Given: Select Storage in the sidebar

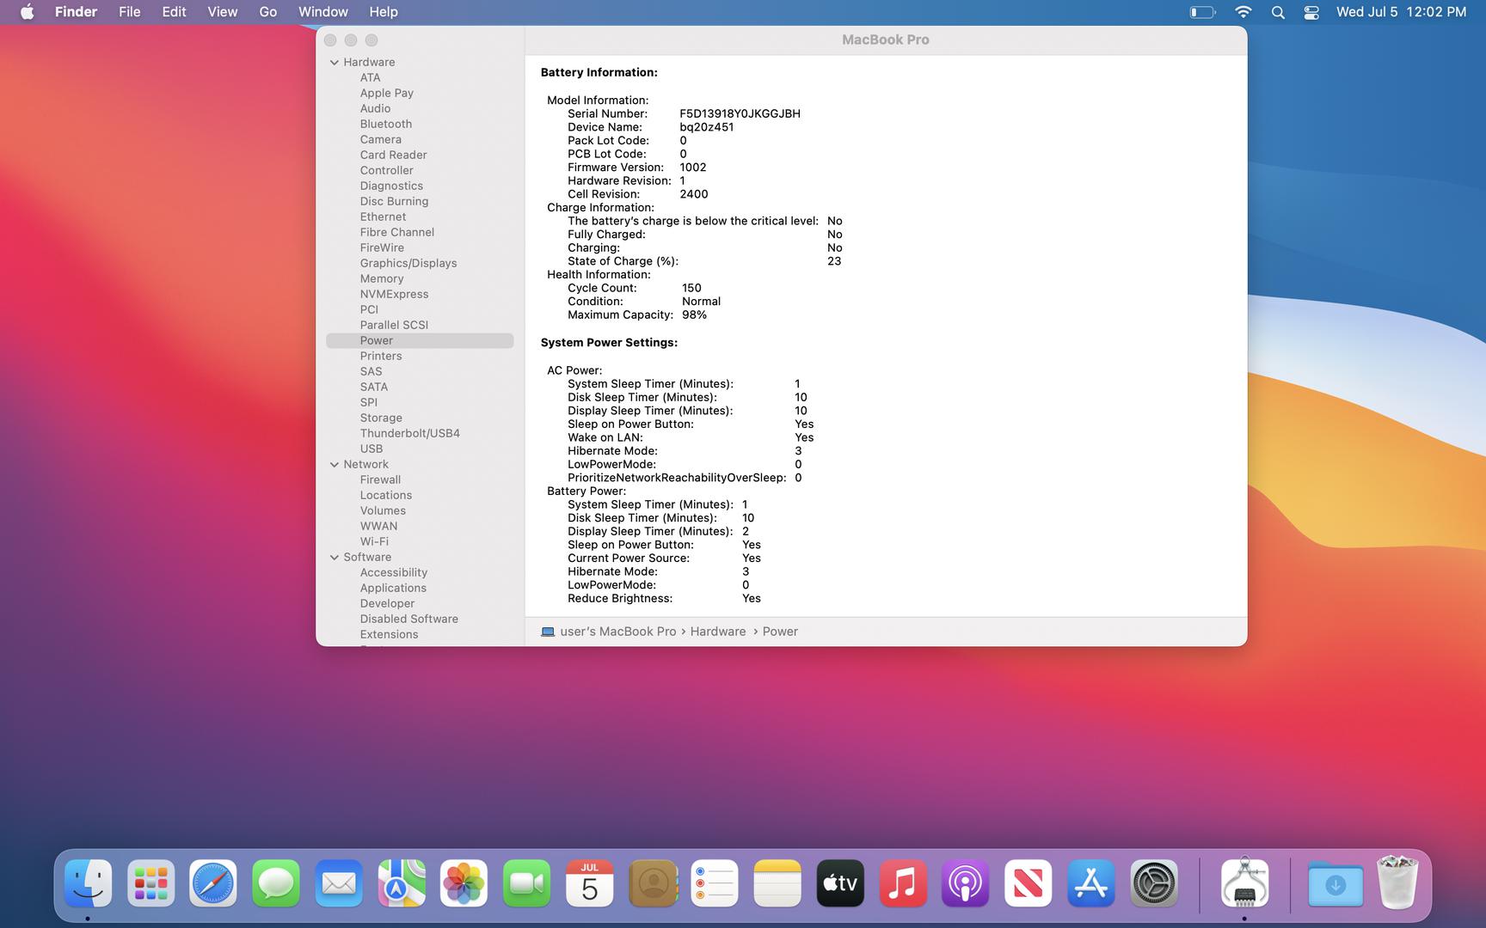Looking at the screenshot, I should [381, 418].
